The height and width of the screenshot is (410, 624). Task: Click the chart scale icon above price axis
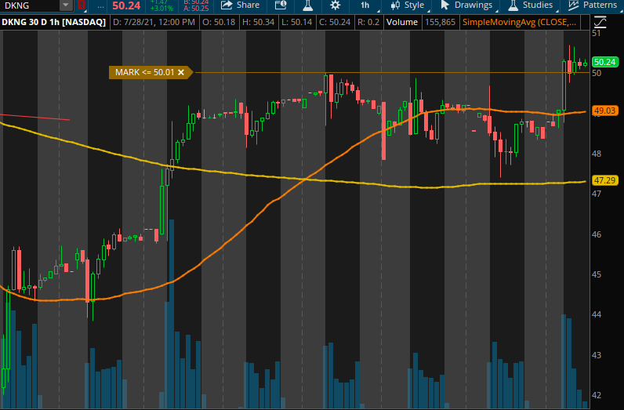600,22
